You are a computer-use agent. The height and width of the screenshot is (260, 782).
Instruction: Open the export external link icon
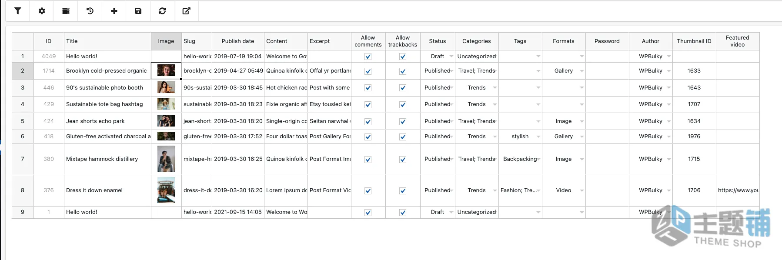tap(187, 11)
